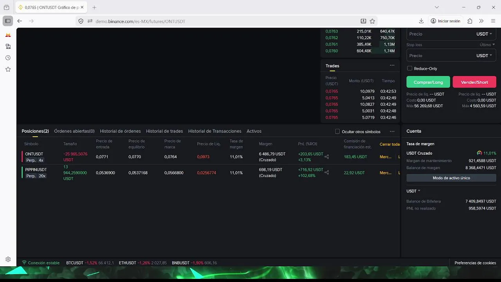Screen dimensions: 501x282
Task: Click order book price 0,0763
Action: 332,31
